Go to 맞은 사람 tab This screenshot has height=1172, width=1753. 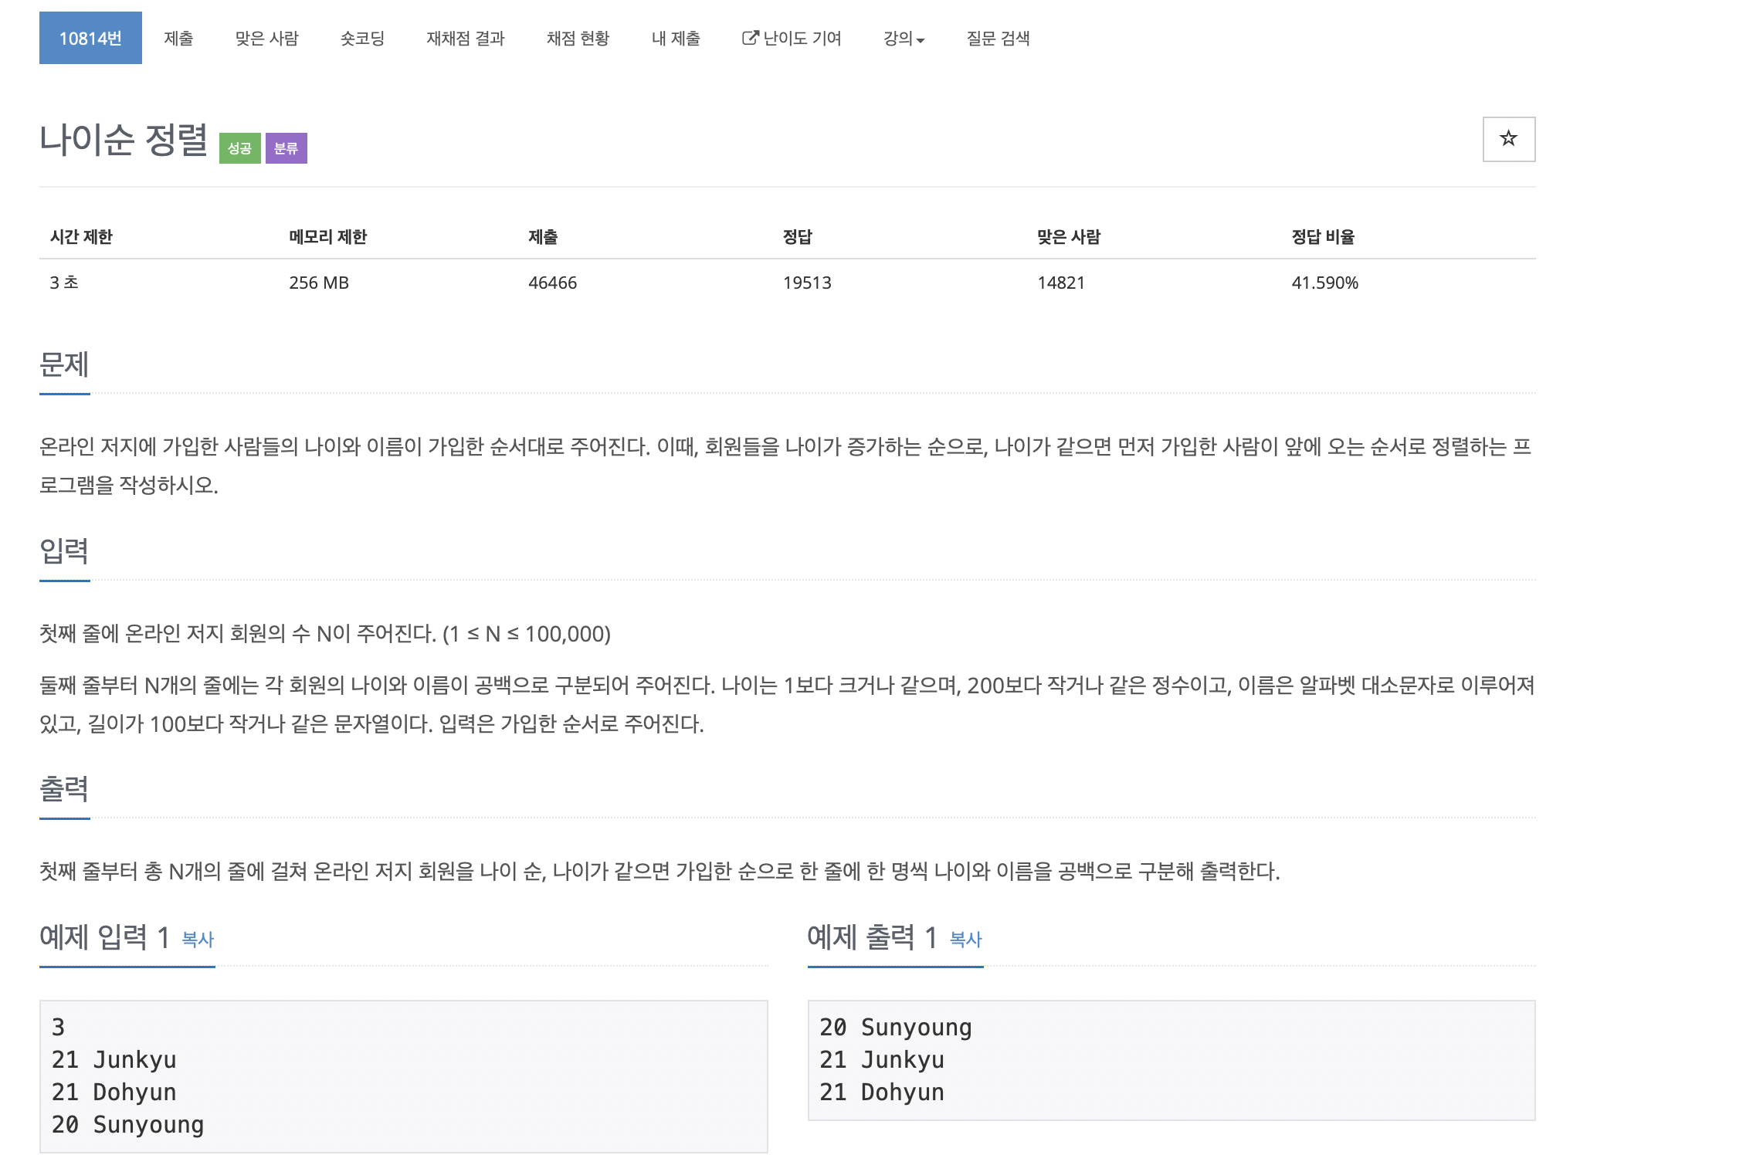point(266,38)
